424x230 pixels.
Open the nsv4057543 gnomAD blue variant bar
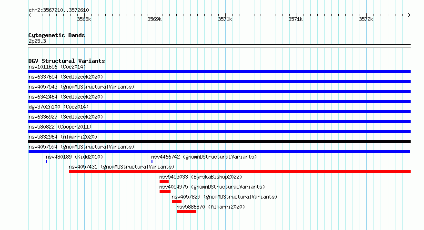[219, 91]
